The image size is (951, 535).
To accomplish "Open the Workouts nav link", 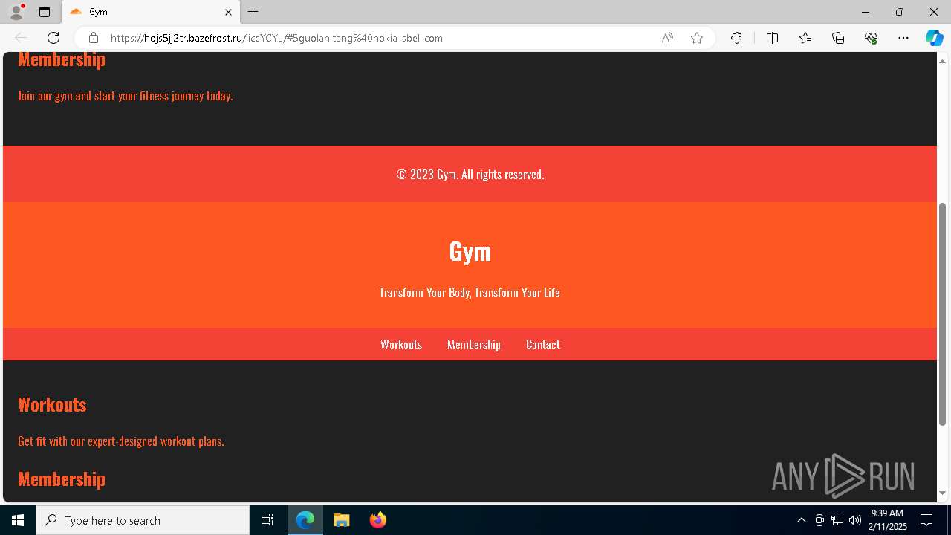I will pos(401,345).
